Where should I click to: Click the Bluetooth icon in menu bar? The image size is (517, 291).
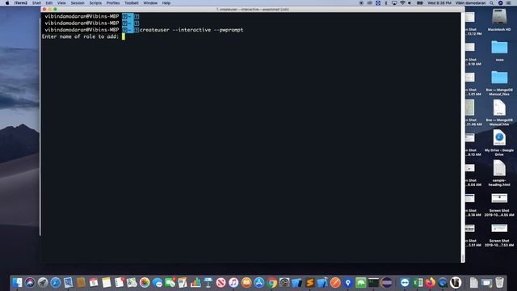coord(386,3)
